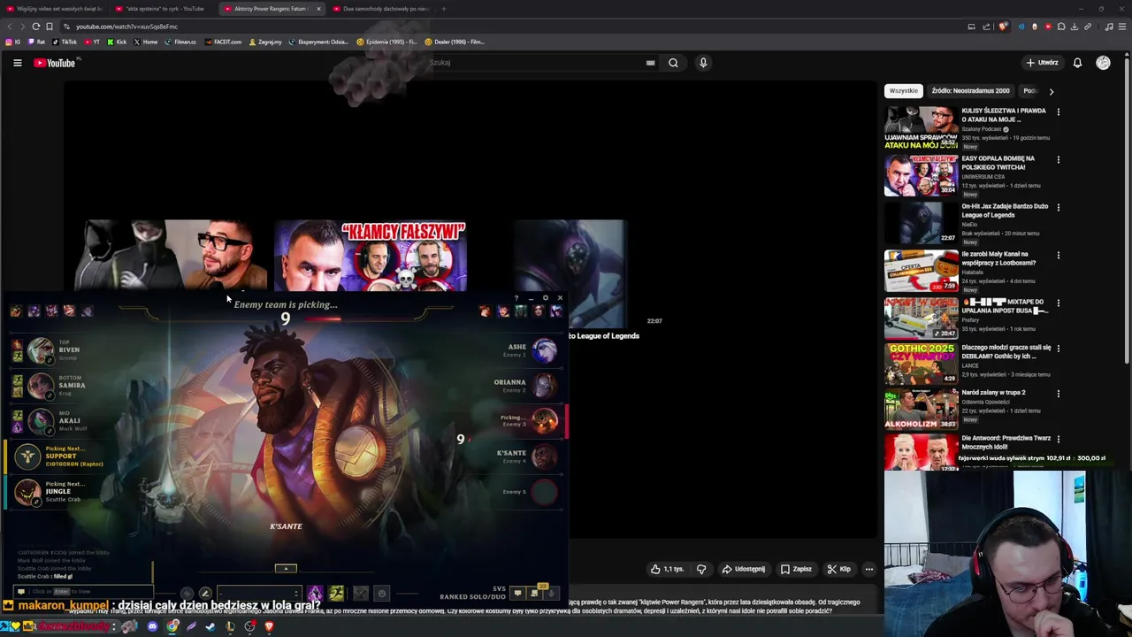Open the TikTok bookmark
The height and width of the screenshot is (637, 1132).
click(x=65, y=42)
